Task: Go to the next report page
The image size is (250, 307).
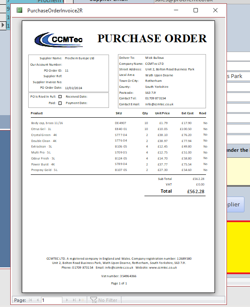Action: point(67,300)
